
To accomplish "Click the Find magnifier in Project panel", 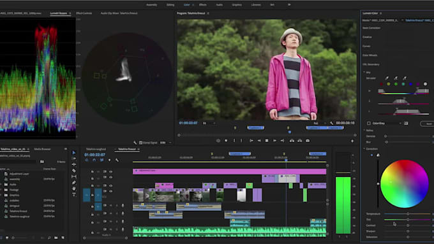I will click(49, 238).
